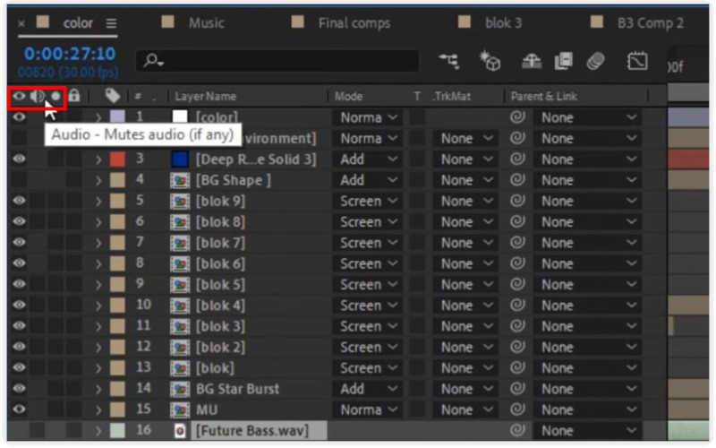Hide the BG Star Burst layer

(x=19, y=389)
